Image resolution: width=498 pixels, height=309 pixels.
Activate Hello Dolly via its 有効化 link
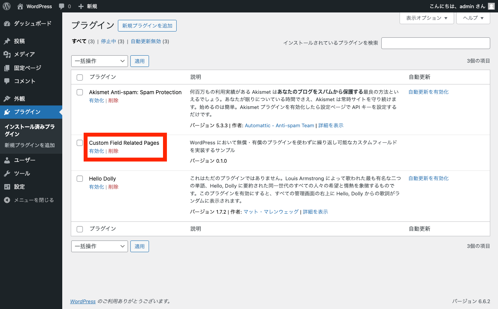[96, 187]
